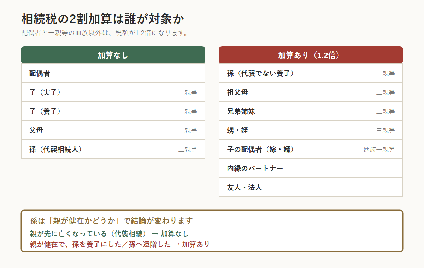Click 二親等 in the 孫（代襲でない養子） row
Viewport: 424px width, 268px height.
[385, 74]
